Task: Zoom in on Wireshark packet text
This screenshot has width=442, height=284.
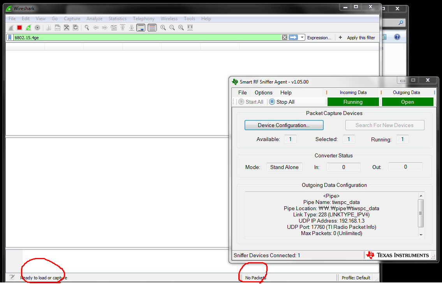Action: 163,28
